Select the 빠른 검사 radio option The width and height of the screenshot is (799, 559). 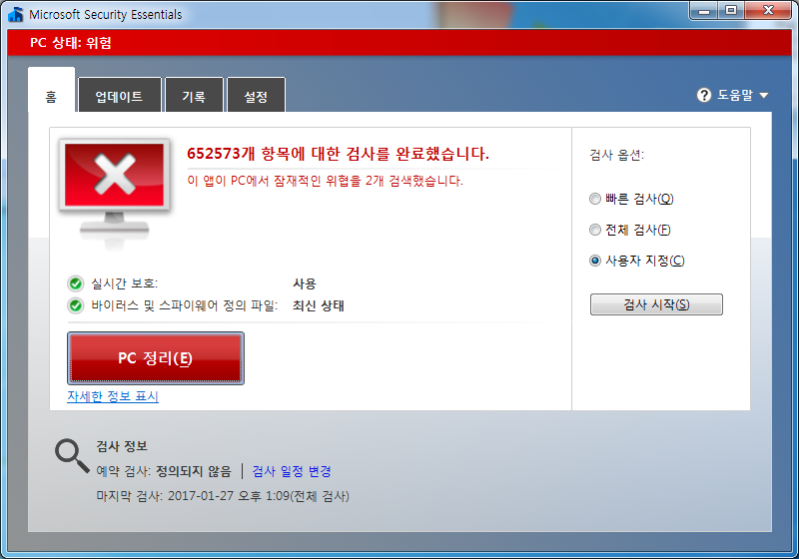tap(596, 199)
